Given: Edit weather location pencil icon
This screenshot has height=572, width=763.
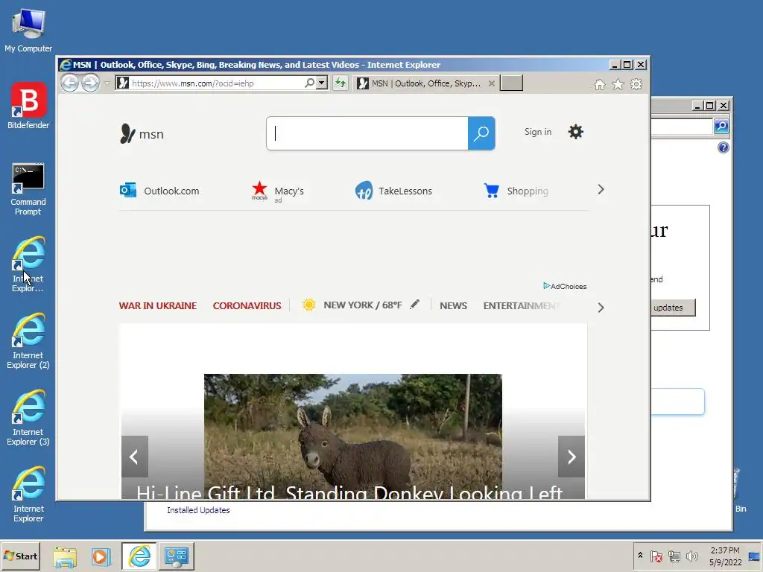Looking at the screenshot, I should pyautogui.click(x=414, y=305).
